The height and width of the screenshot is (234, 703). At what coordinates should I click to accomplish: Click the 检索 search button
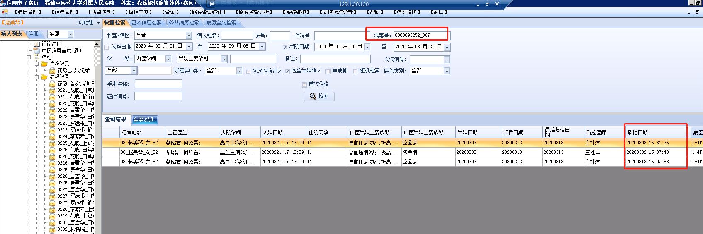319,96
